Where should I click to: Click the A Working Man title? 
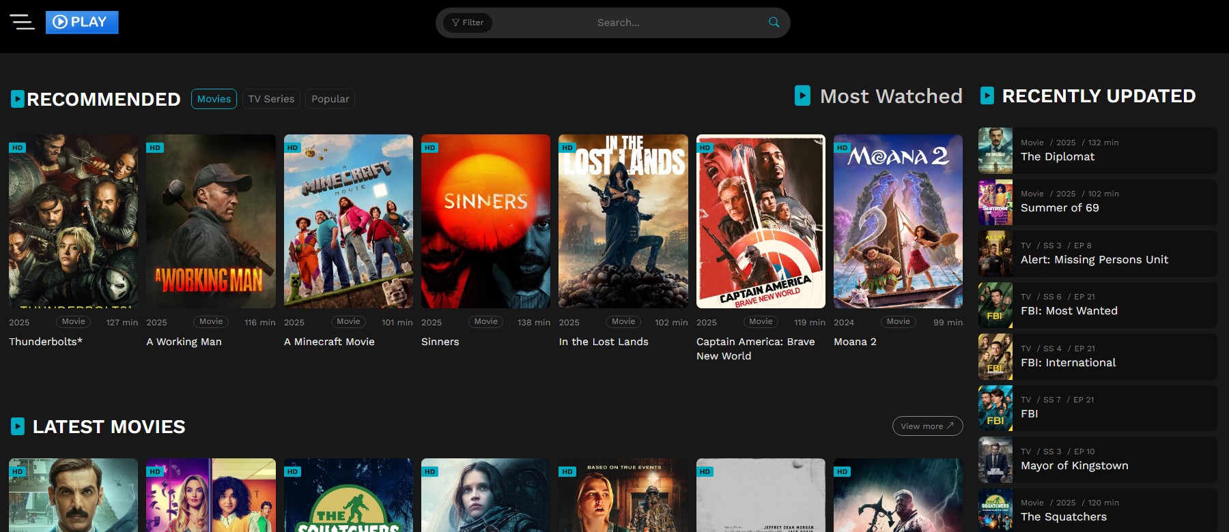184,342
